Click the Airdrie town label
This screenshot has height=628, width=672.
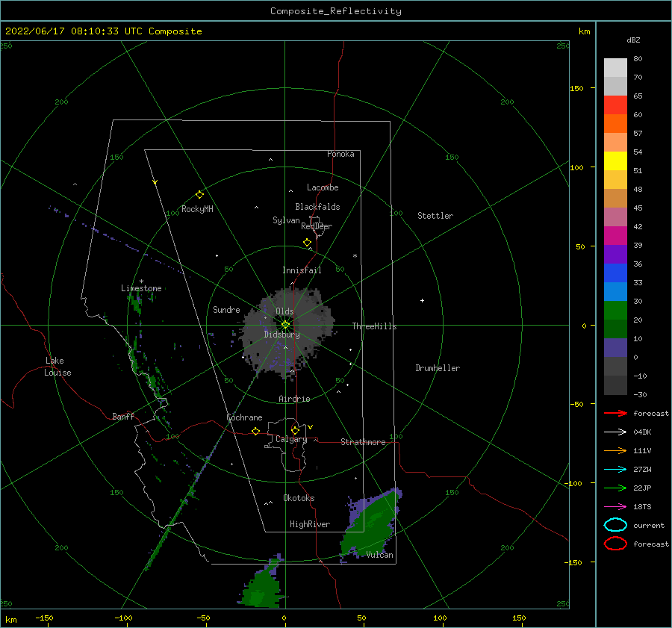click(x=294, y=399)
